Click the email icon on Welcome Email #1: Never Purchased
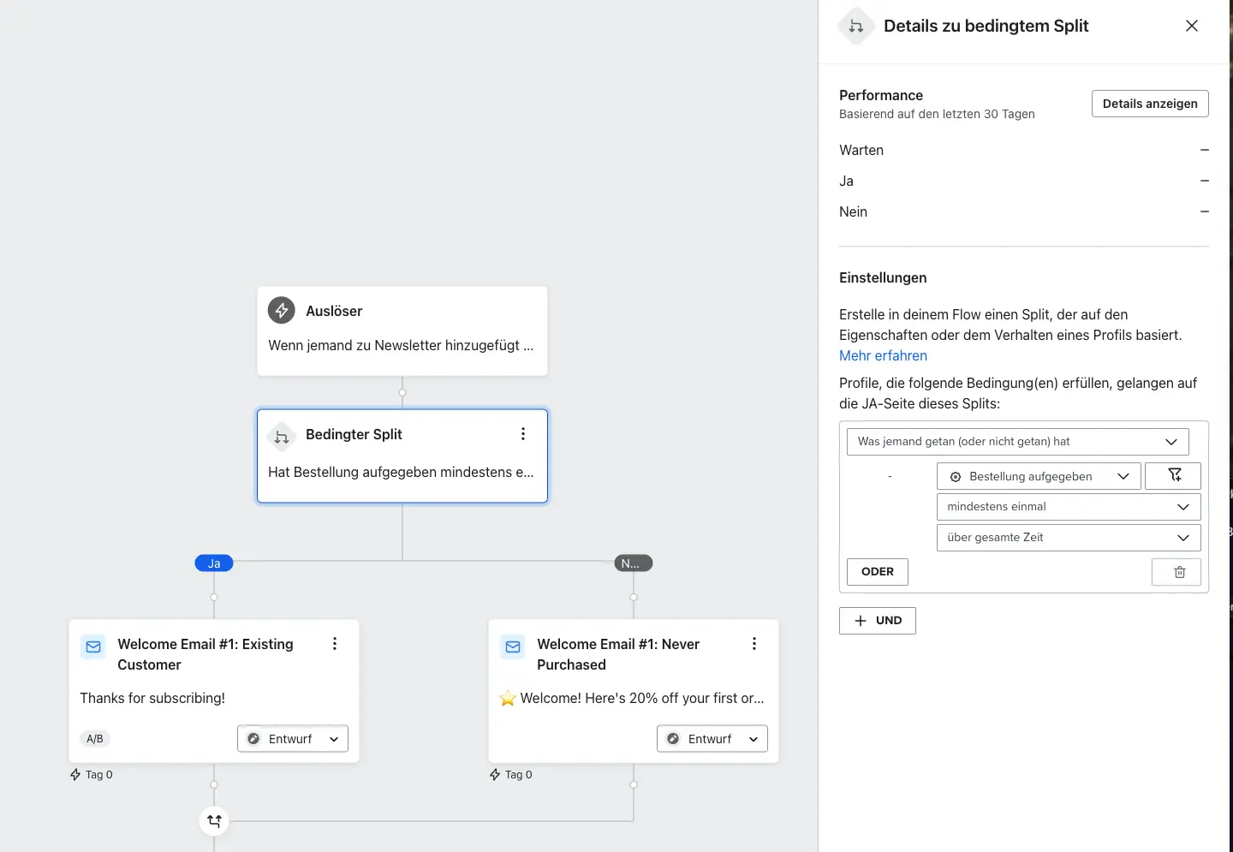 point(512,647)
